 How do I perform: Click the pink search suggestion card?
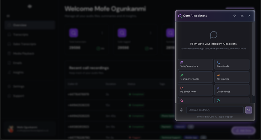[x=195, y=100]
